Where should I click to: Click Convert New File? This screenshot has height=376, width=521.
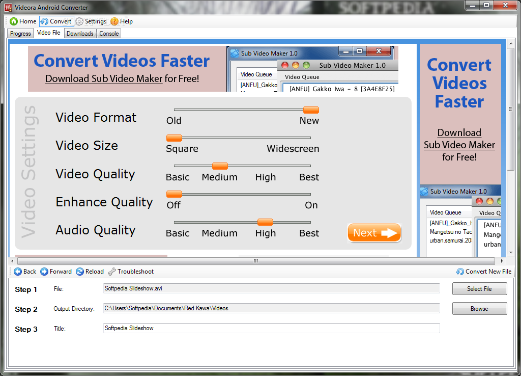484,272
